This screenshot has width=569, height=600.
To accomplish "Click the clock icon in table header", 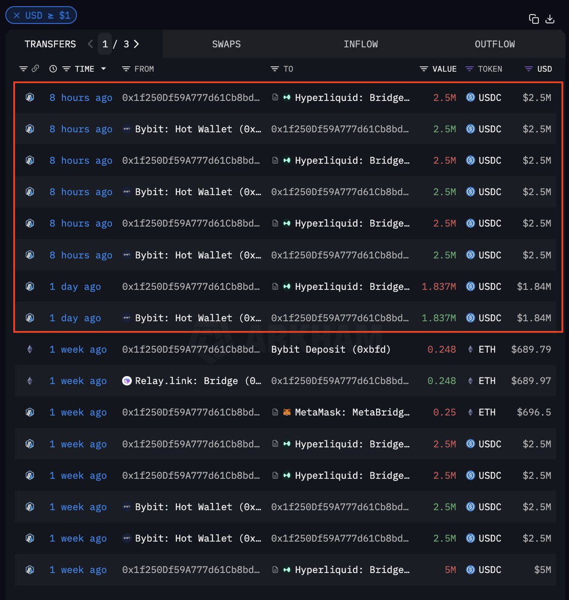I will pyautogui.click(x=53, y=68).
